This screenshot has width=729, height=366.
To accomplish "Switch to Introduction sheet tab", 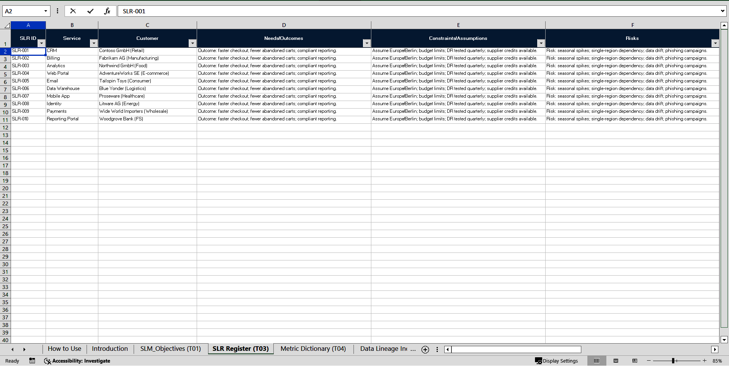I will point(110,349).
